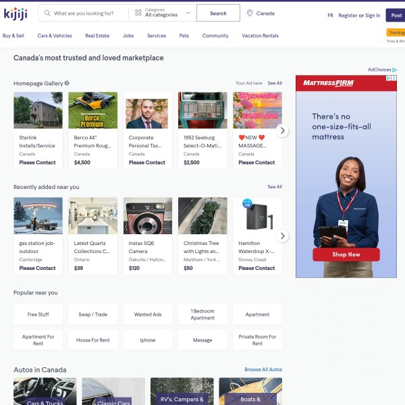Screen dimensions: 405x405
Task: Switch language to FR
Action: 330,16
